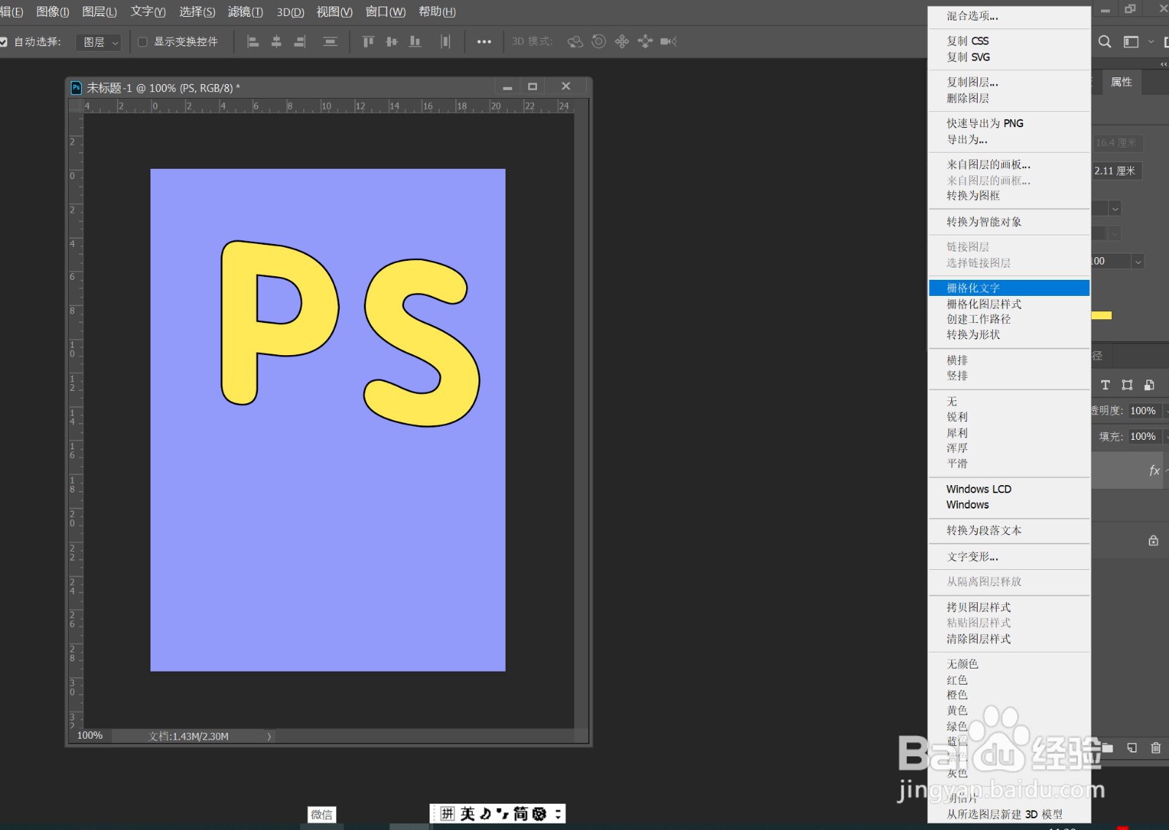The height and width of the screenshot is (830, 1169).
Task: Expand the status bar arrow after 文档 size
Action: (269, 736)
